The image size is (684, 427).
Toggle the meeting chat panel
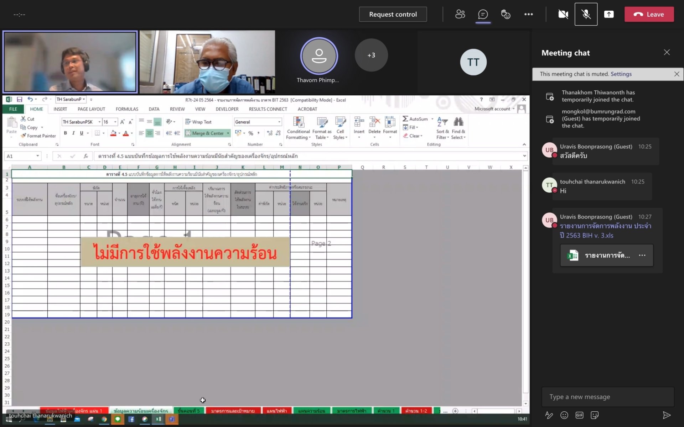tap(483, 14)
